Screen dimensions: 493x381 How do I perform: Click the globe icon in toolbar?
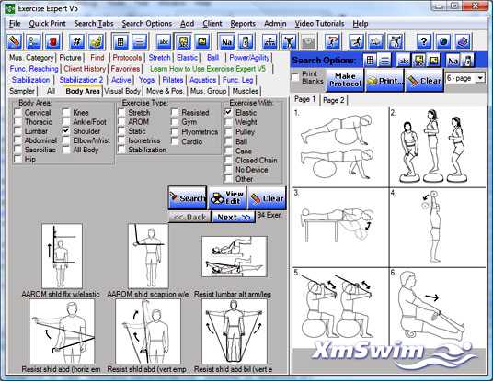tap(443, 41)
